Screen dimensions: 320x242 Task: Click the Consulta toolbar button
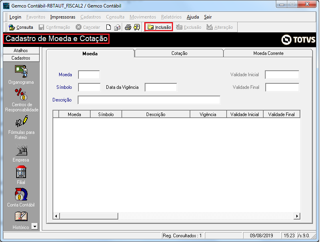pyautogui.click(x=21, y=27)
